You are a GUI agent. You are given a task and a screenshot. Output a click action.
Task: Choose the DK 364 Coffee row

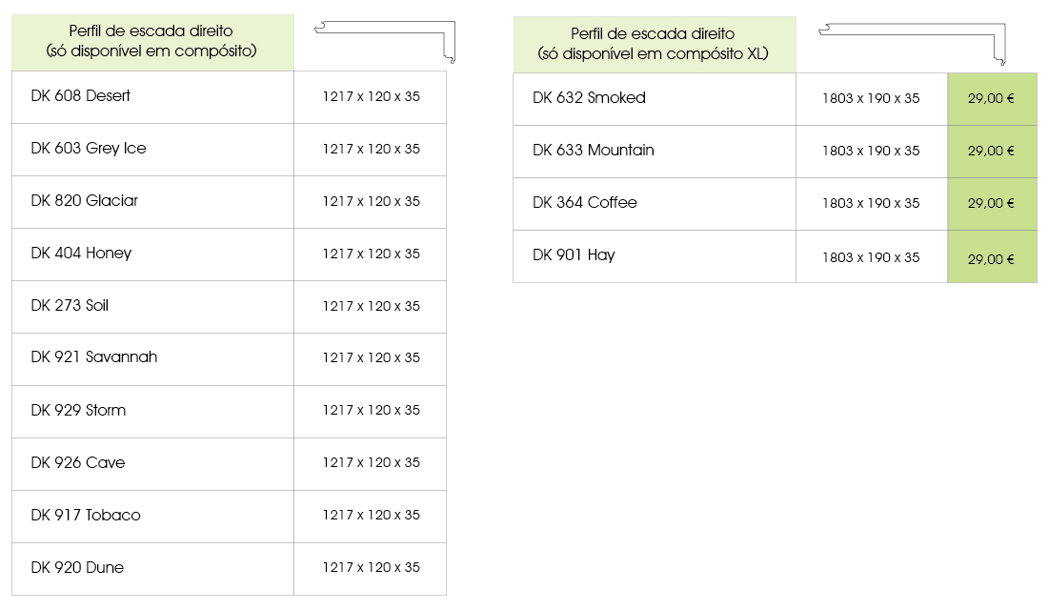point(585,203)
